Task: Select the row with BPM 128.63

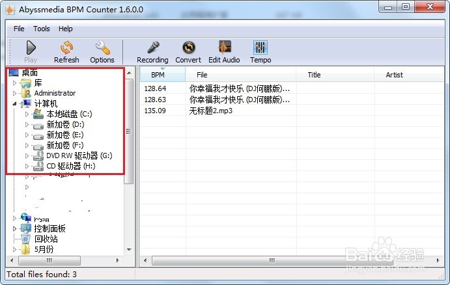Action: [x=292, y=100]
